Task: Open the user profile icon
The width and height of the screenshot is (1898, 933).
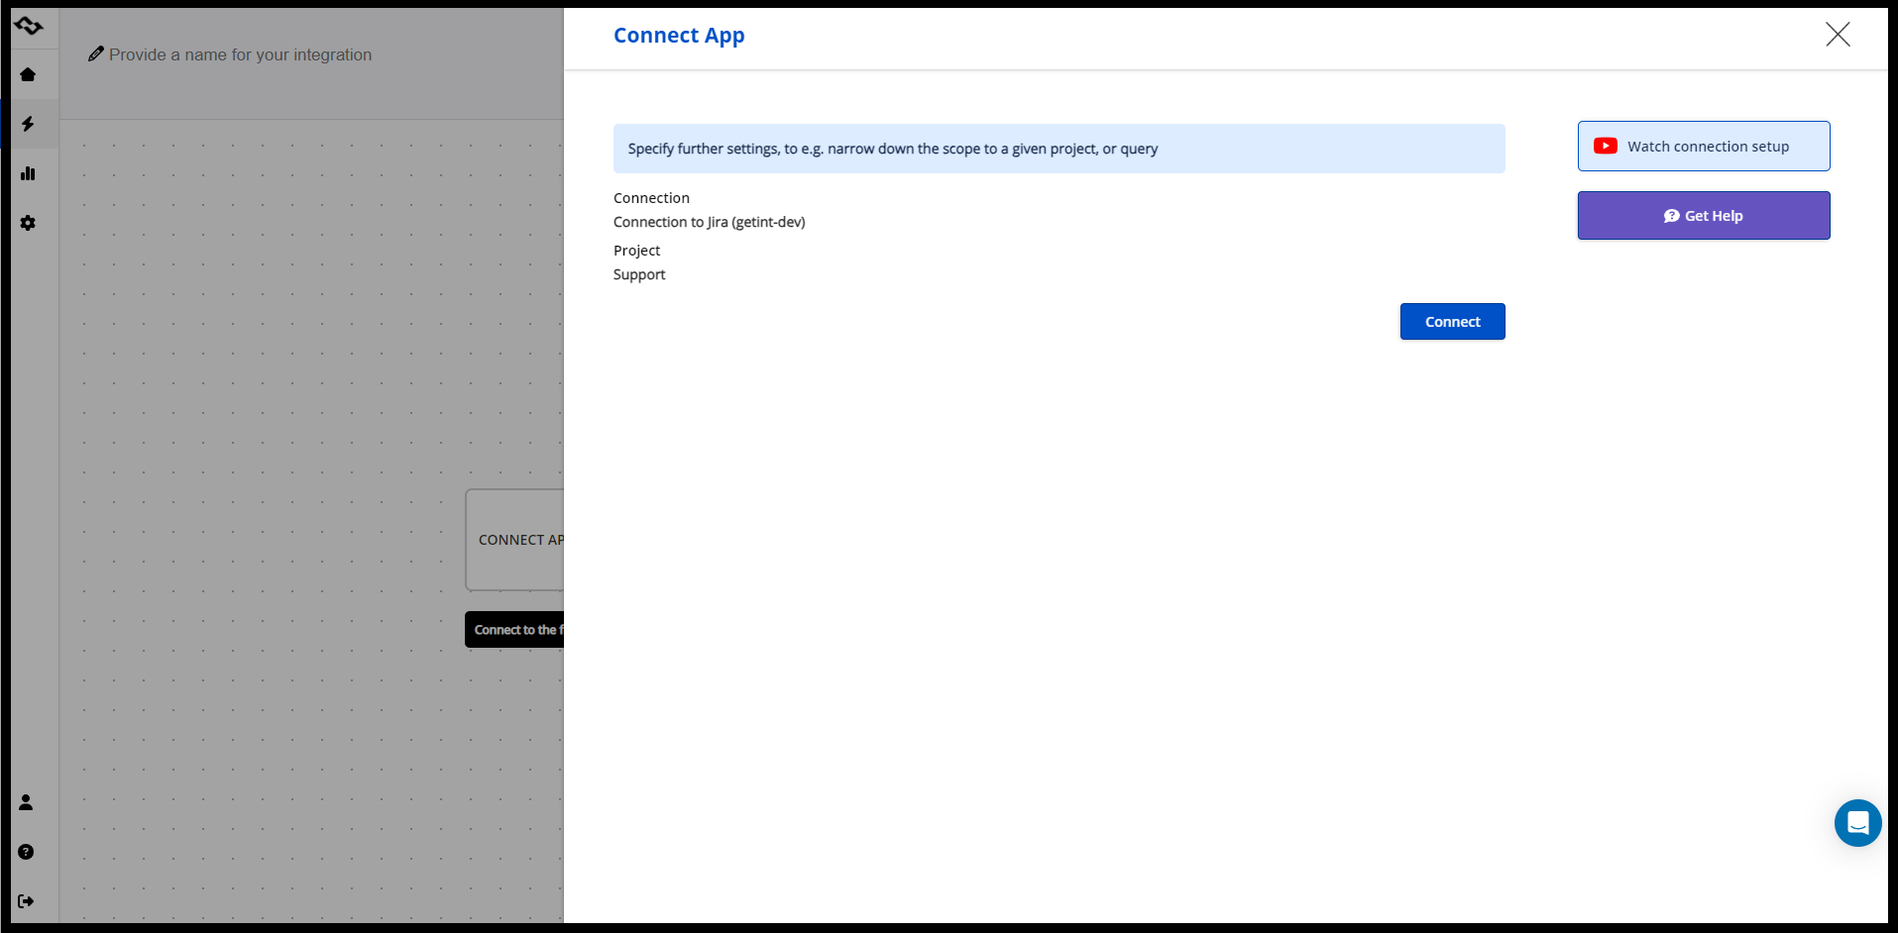Action: pos(26,802)
